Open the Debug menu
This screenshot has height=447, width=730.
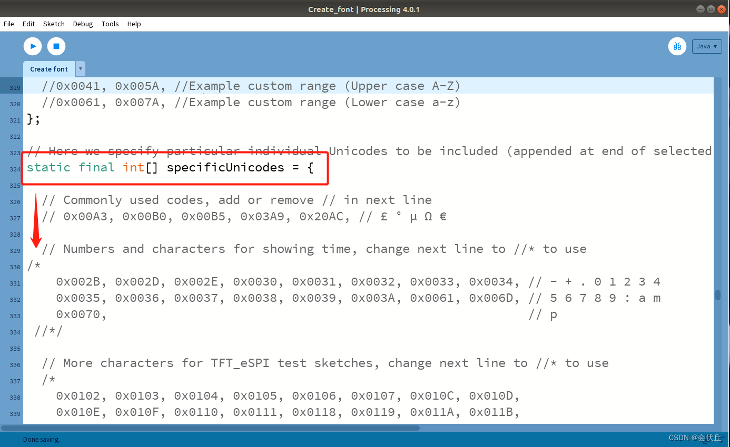[83, 24]
